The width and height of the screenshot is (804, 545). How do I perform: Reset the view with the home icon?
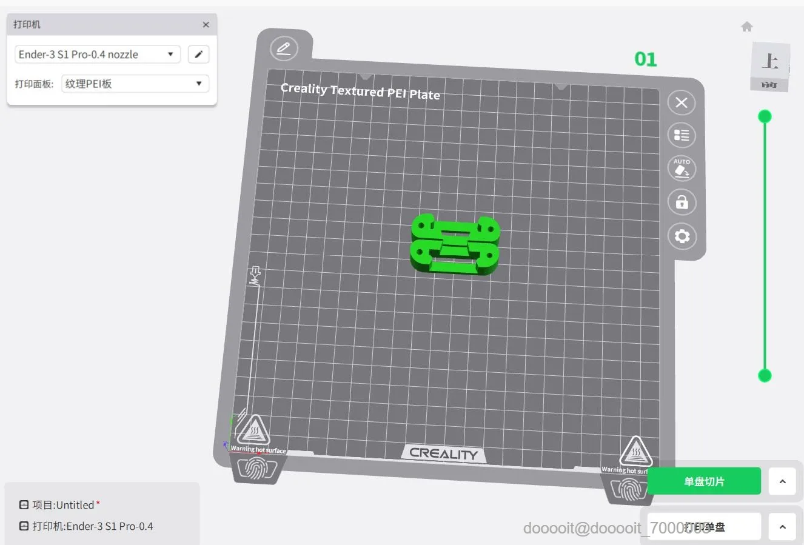click(747, 27)
